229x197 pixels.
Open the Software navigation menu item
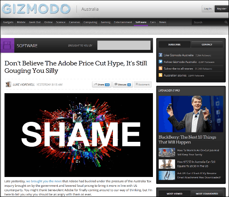click(x=141, y=22)
